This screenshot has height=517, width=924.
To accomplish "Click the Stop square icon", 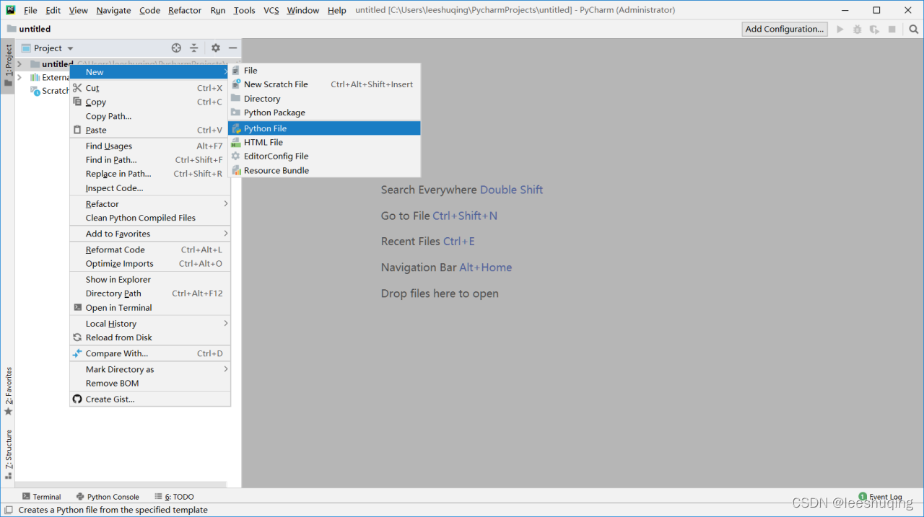I will [892, 29].
